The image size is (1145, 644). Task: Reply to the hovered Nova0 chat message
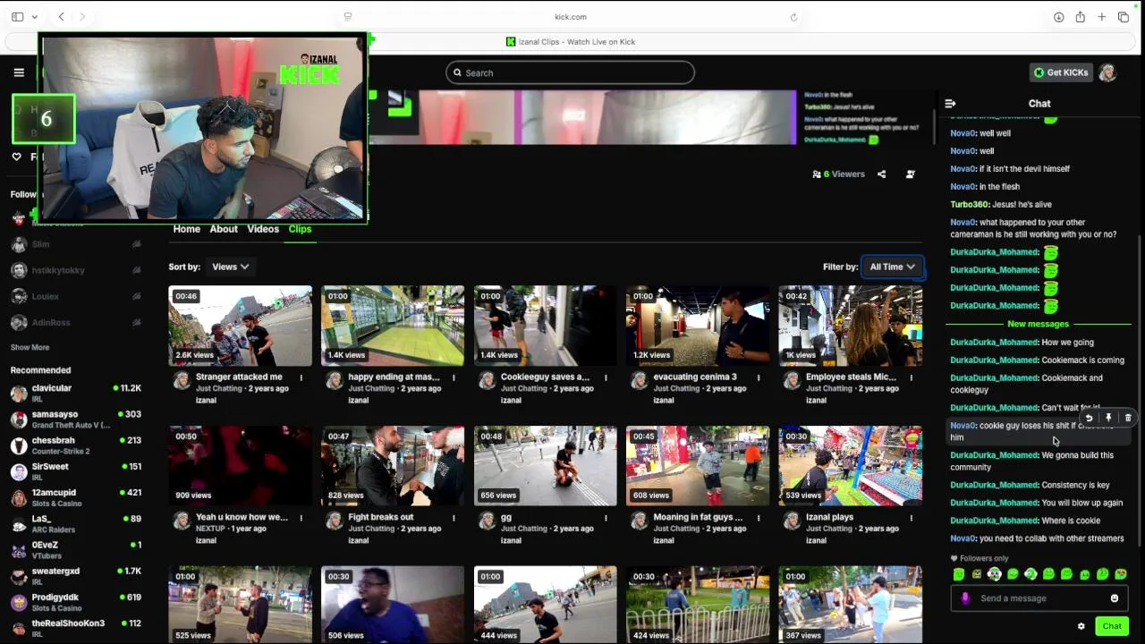[1089, 418]
